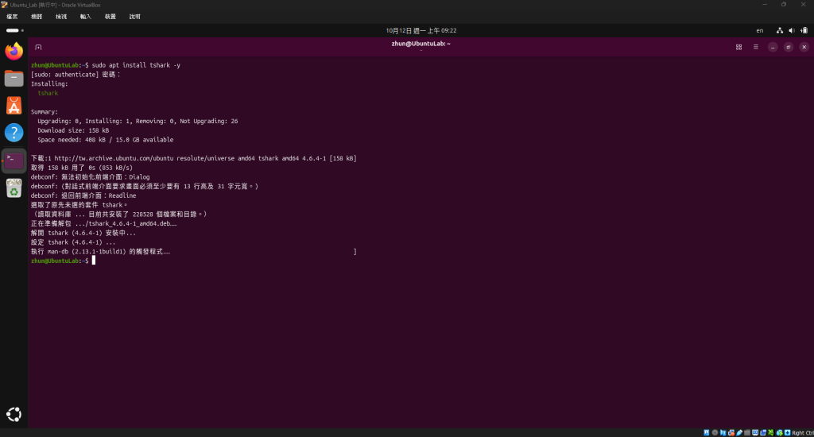Click the green 'tshark' package name

[x=48, y=94]
